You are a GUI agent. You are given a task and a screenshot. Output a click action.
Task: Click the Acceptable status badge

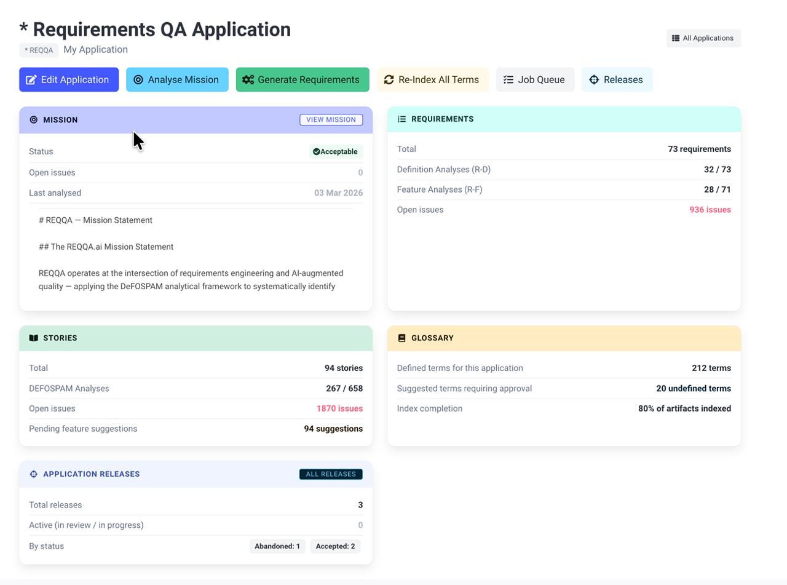click(336, 152)
